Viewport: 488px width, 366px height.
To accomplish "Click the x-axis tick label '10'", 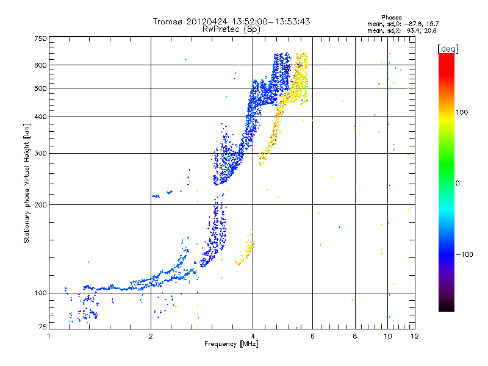I will [388, 336].
